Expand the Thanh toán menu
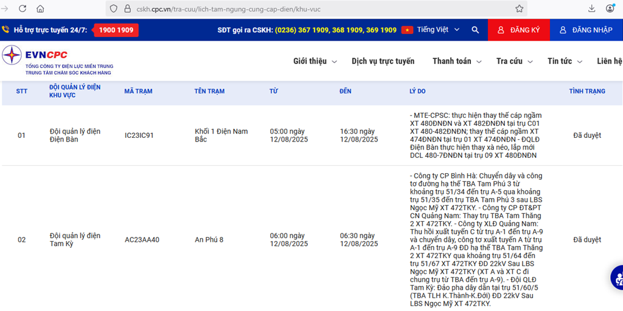623x311 pixels. tap(456, 61)
